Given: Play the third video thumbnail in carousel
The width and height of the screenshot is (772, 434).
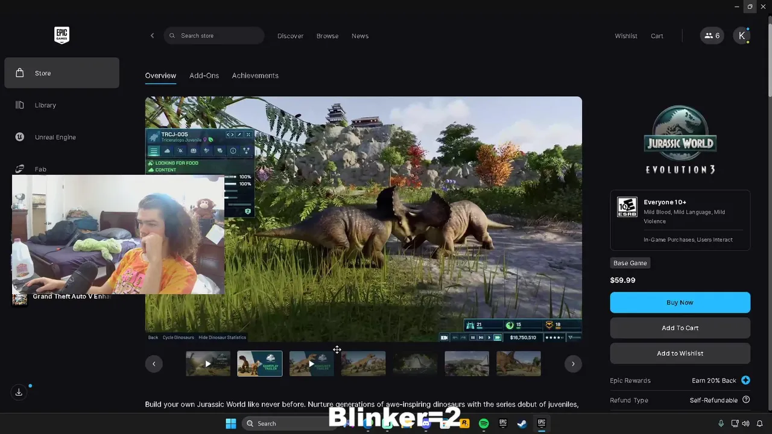Looking at the screenshot, I should click(x=312, y=363).
